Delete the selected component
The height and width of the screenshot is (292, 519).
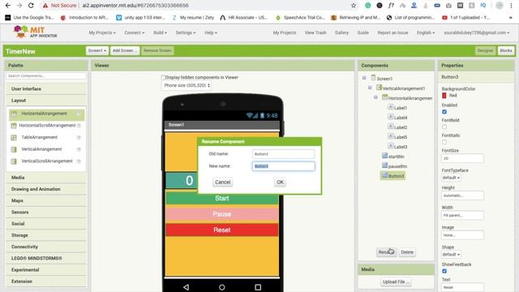[407, 252]
